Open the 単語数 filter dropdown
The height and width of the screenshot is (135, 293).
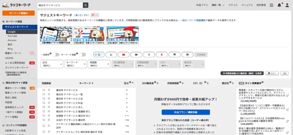(x=99, y=64)
